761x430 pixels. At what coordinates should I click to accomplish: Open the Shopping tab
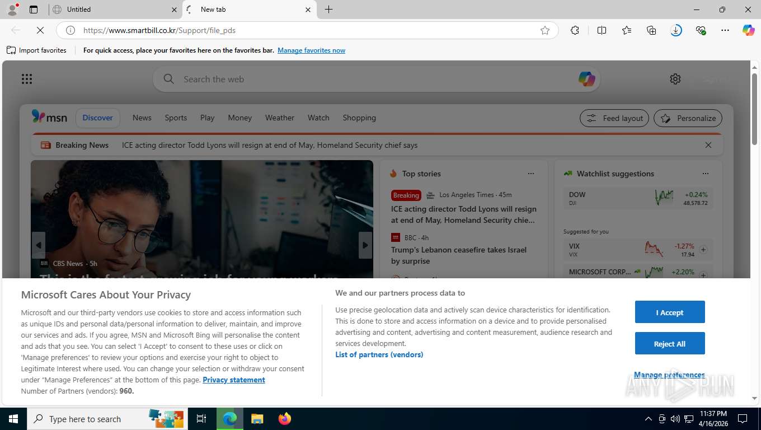pyautogui.click(x=359, y=118)
